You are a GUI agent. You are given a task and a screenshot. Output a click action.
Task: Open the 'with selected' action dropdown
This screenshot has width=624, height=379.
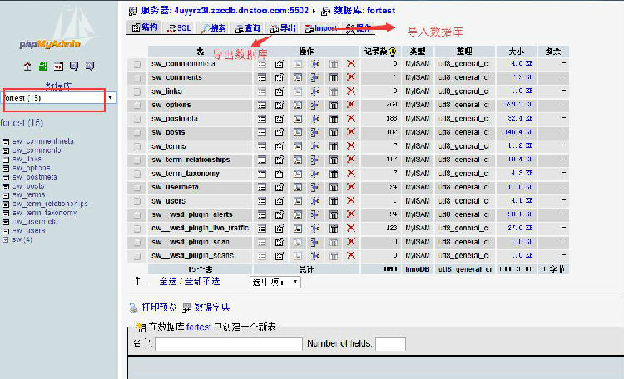click(275, 283)
